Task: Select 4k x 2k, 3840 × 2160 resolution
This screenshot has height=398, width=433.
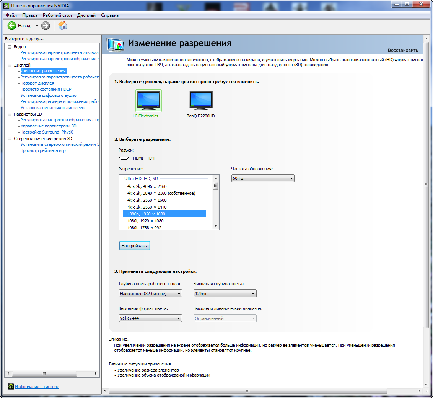Action: point(161,193)
